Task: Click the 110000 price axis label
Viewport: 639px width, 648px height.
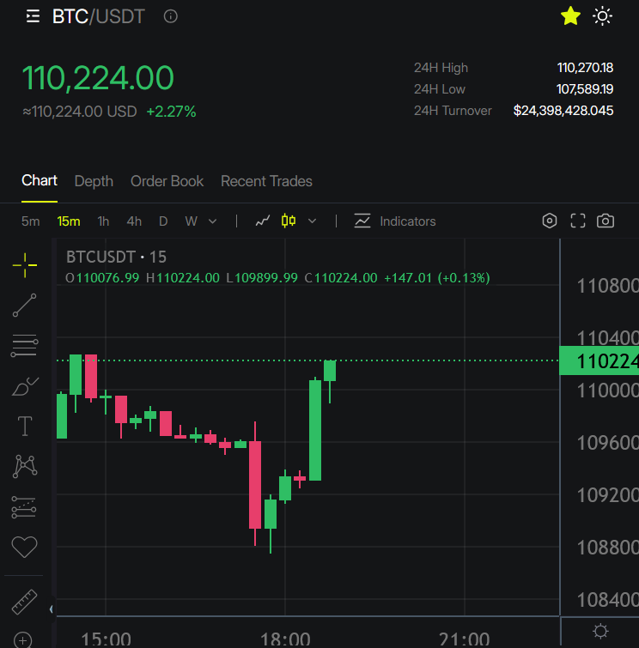Action: coord(607,391)
